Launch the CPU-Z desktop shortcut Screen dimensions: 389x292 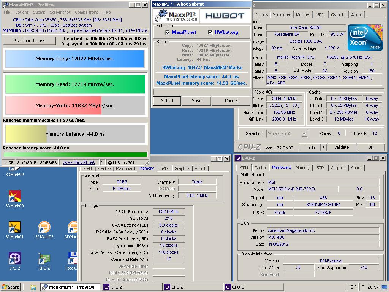click(x=15, y=261)
